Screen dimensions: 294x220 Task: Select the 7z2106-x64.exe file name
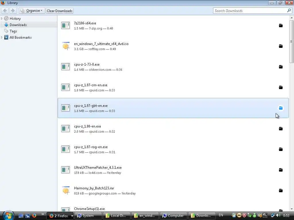click(x=85, y=23)
